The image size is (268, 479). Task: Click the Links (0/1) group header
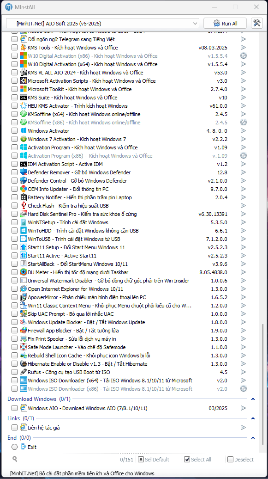pos(21,418)
